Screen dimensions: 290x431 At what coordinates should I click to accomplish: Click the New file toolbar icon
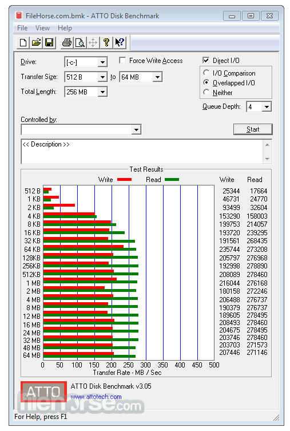click(23, 42)
